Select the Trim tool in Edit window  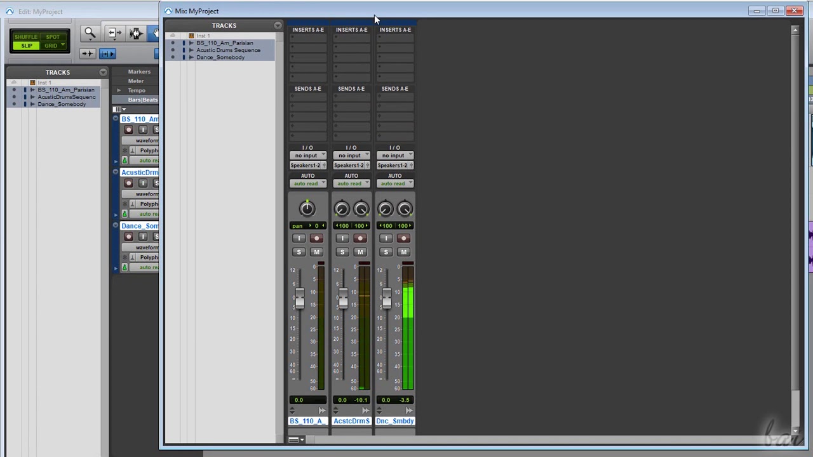(114, 34)
